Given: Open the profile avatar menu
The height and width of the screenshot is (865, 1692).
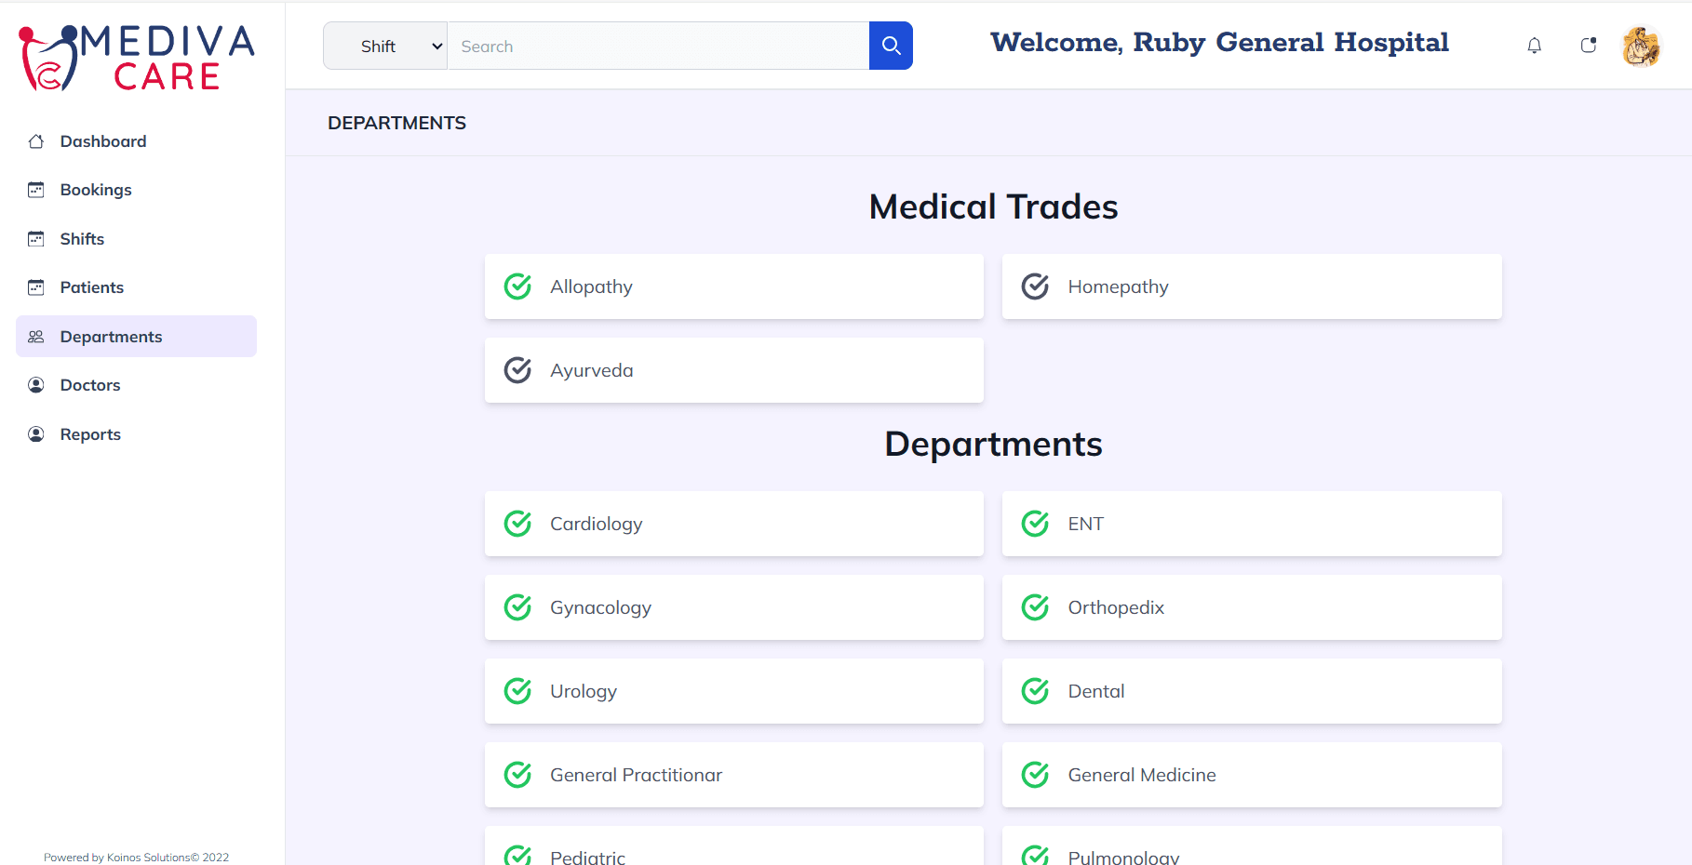Looking at the screenshot, I should click(1641, 46).
